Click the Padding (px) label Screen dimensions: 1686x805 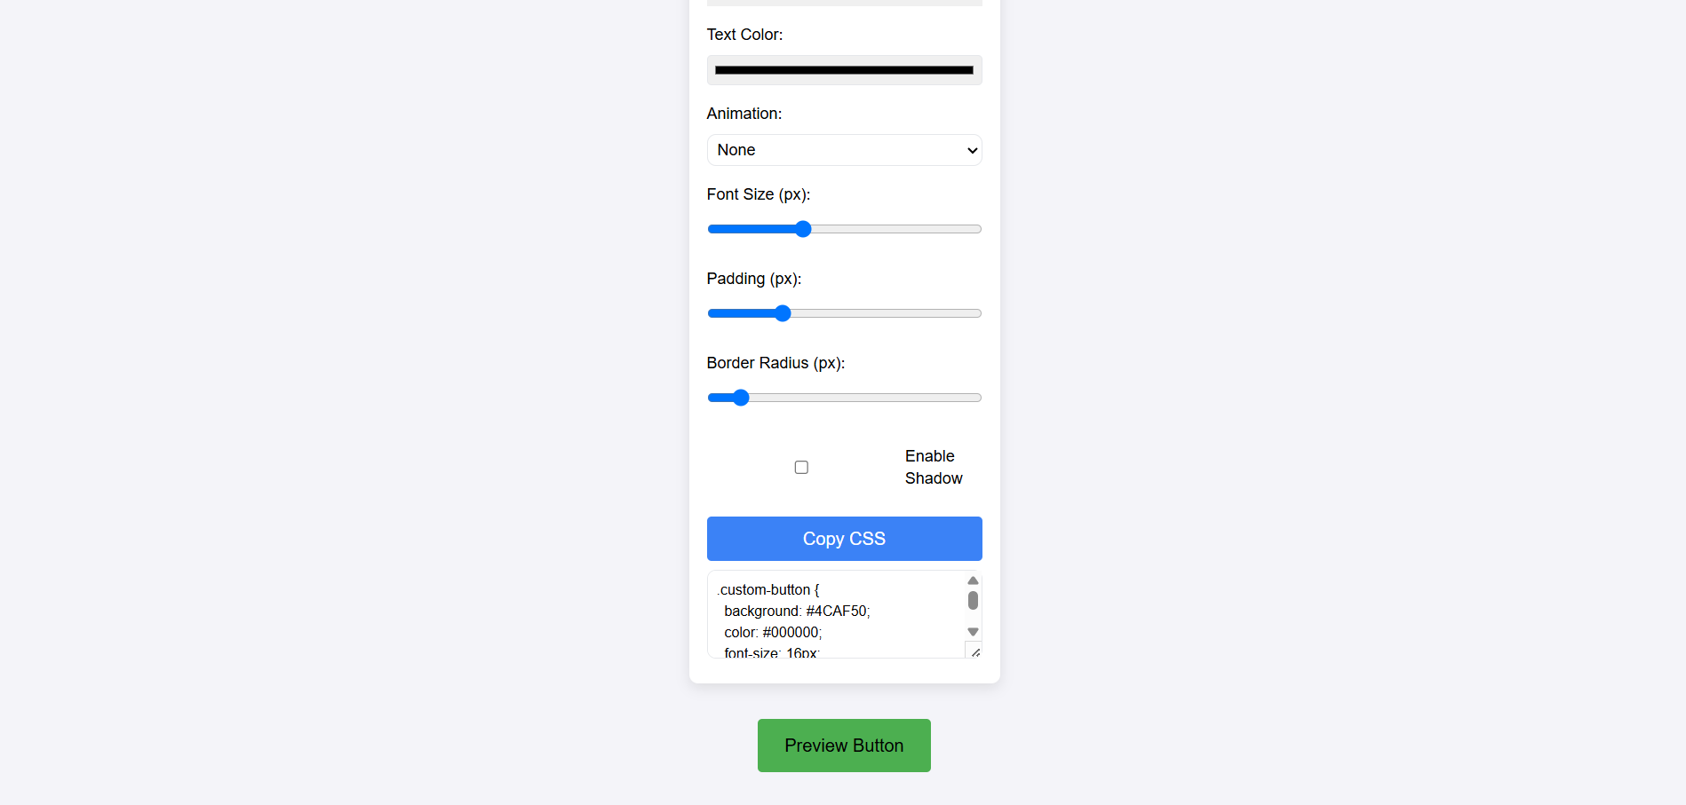click(754, 279)
